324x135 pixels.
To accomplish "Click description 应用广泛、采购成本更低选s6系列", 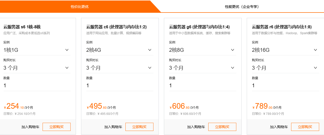I will coord(27,33).
